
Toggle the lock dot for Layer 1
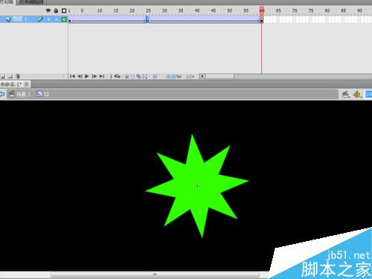tap(57, 19)
